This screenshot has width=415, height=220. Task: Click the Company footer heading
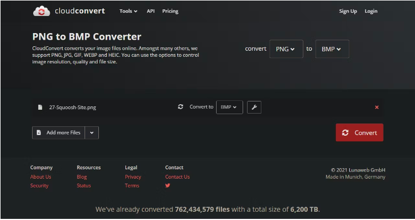pos(41,168)
